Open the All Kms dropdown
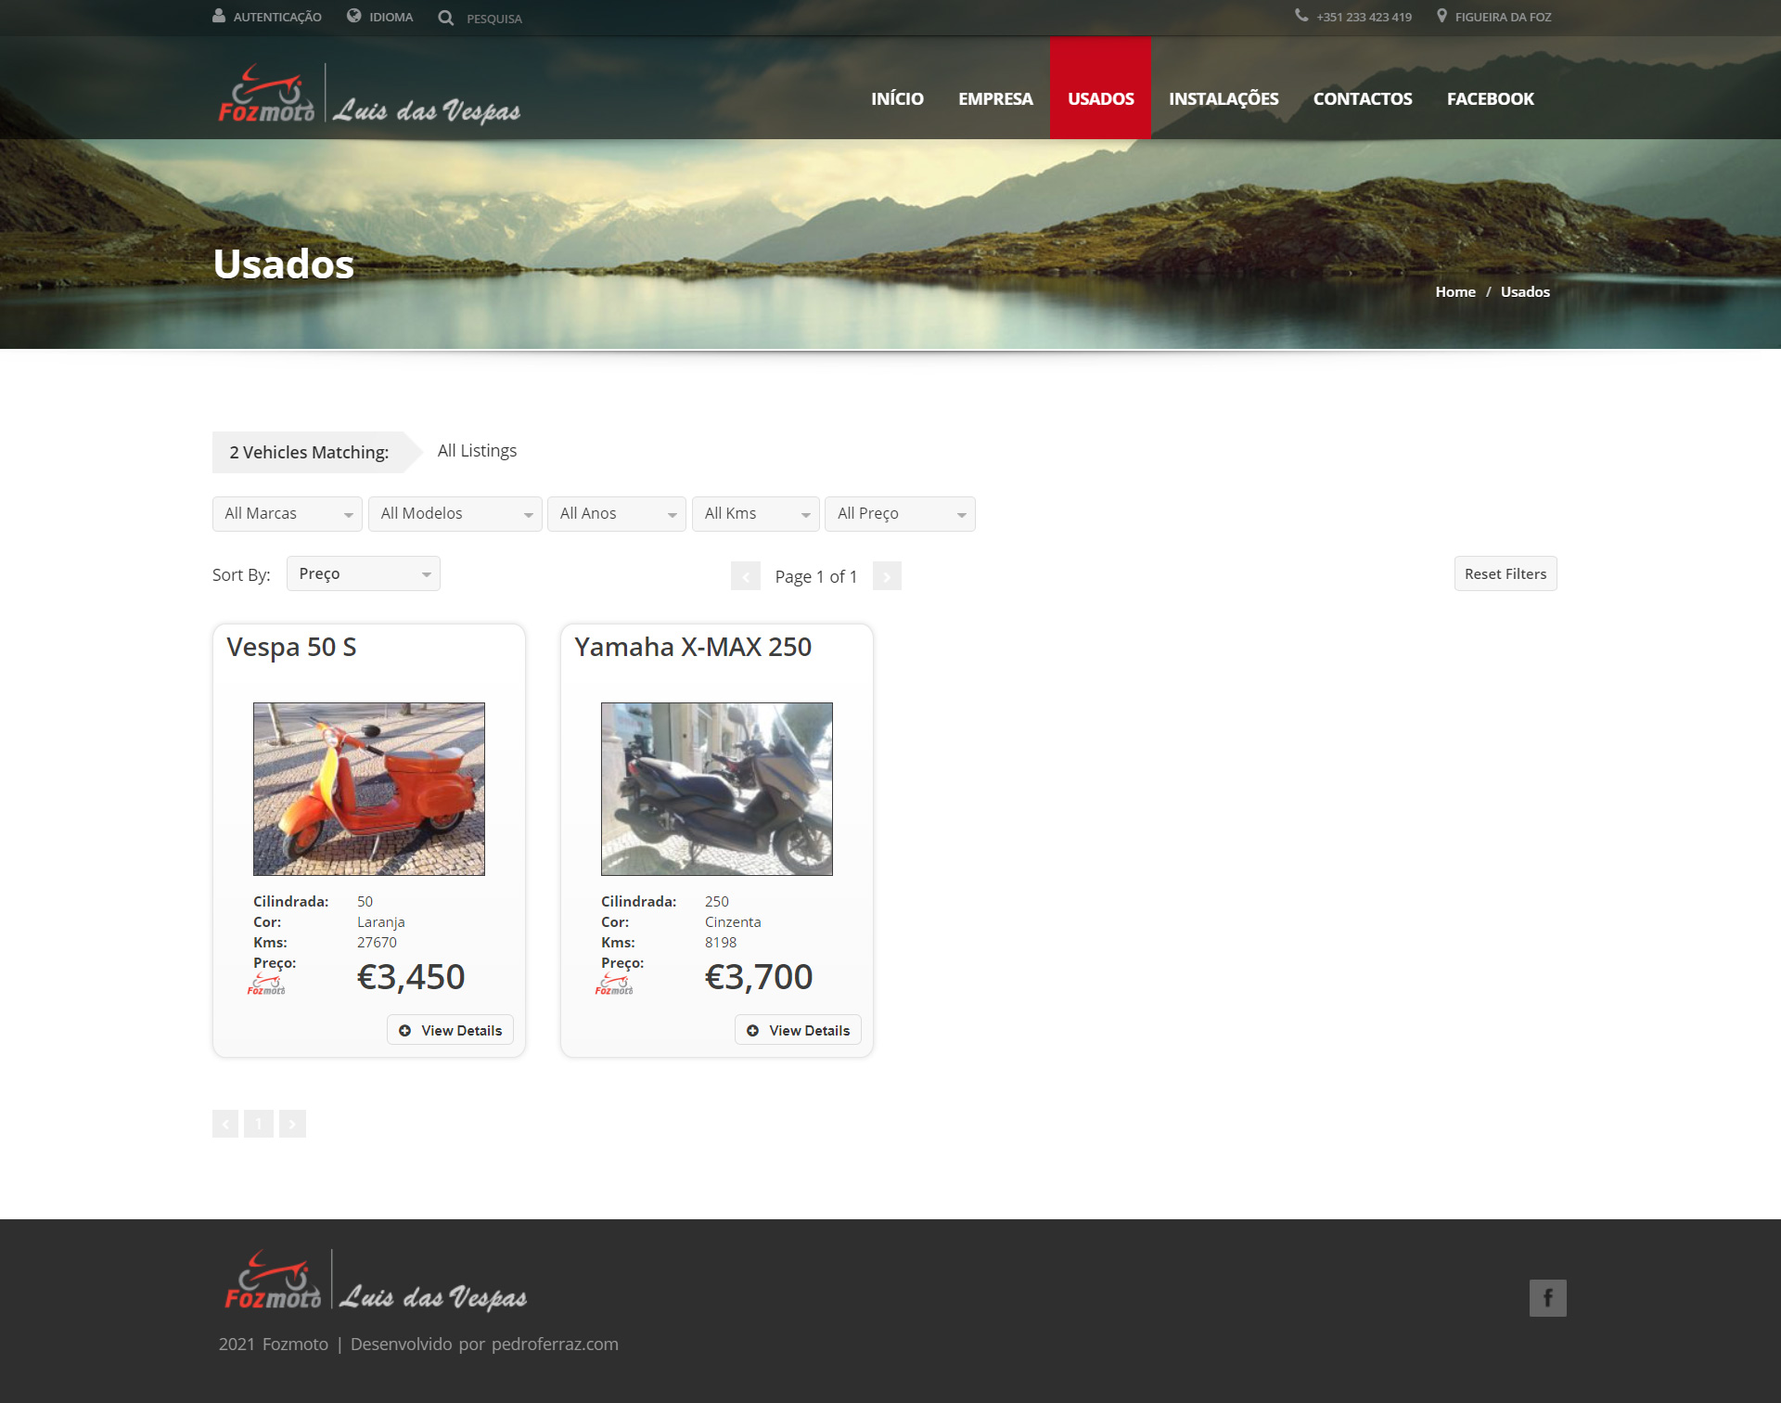 [x=756, y=514]
